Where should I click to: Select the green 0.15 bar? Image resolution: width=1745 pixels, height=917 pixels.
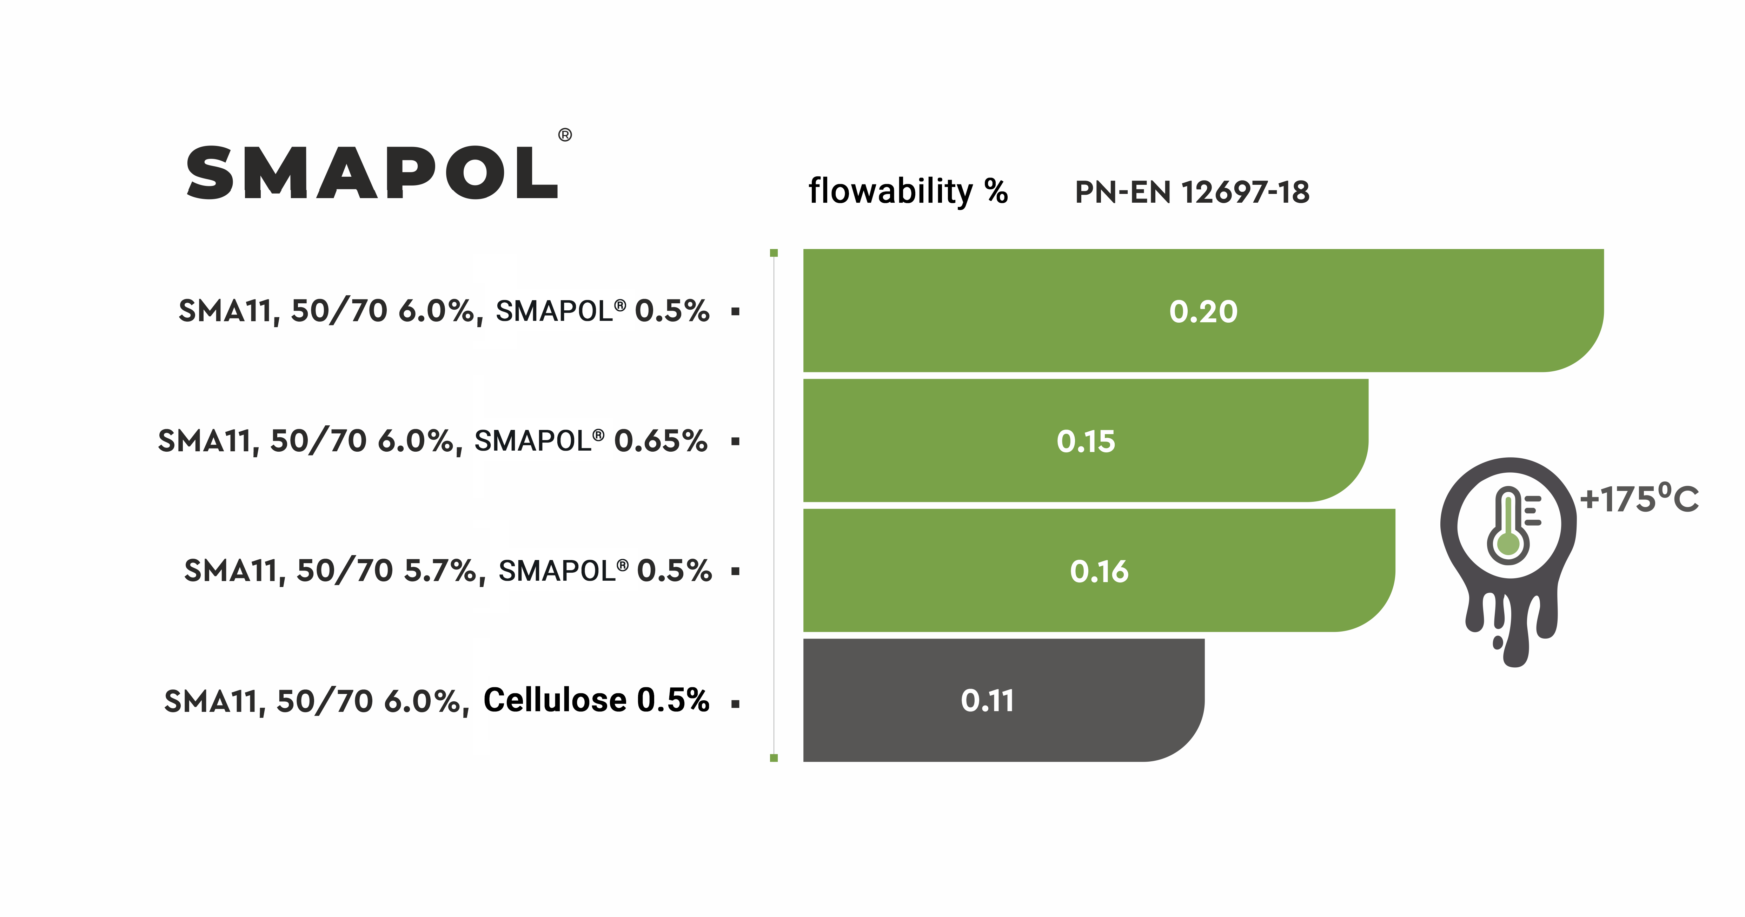click(1085, 441)
